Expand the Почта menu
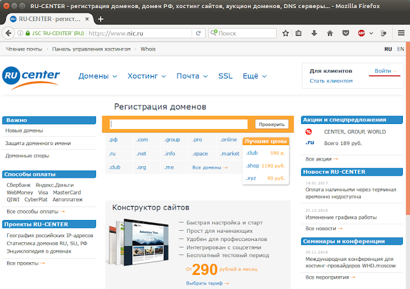The image size is (410, 289). [192, 76]
